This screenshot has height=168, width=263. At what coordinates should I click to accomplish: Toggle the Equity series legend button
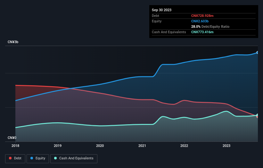(38, 159)
